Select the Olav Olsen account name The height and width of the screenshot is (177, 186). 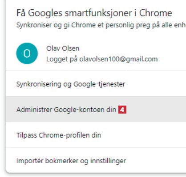click(63, 48)
